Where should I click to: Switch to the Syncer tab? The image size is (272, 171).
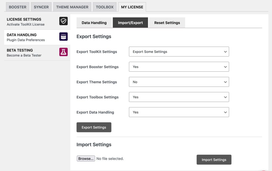click(41, 7)
